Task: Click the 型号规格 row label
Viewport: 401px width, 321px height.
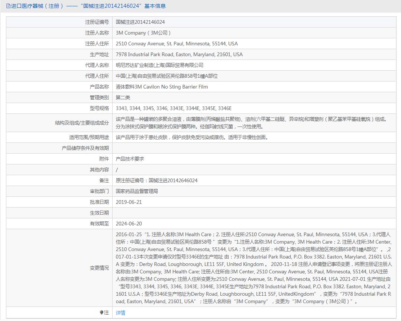Action: tap(99, 108)
